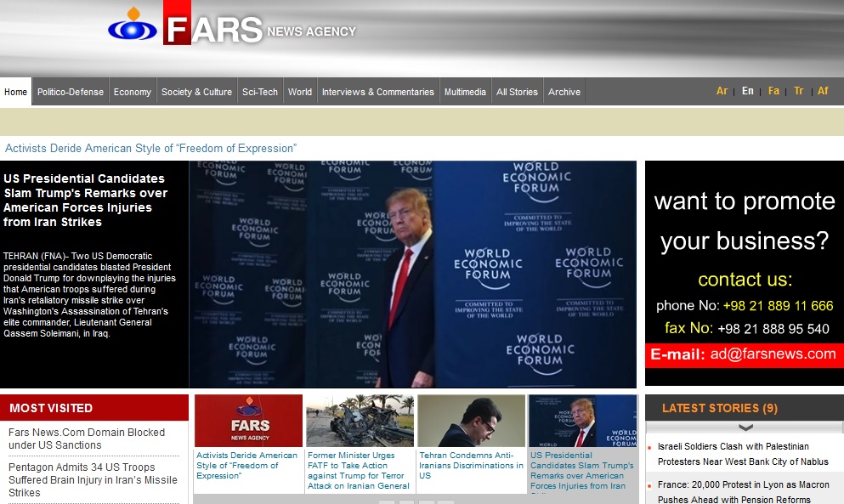The height and width of the screenshot is (504, 844).
Task: Click the Latest Stories (9) header
Action: pyautogui.click(x=745, y=408)
